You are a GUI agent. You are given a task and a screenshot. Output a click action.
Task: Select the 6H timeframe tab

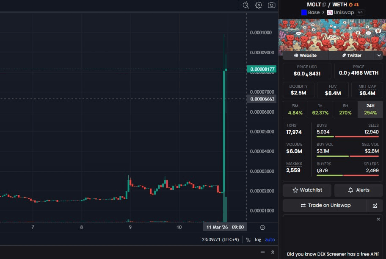click(345, 109)
